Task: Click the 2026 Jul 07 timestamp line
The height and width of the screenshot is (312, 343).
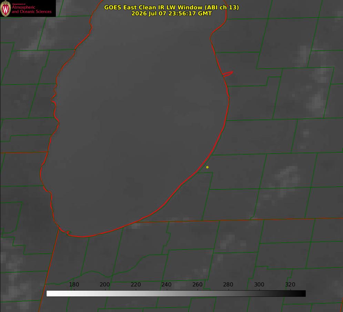Action: coord(171,13)
